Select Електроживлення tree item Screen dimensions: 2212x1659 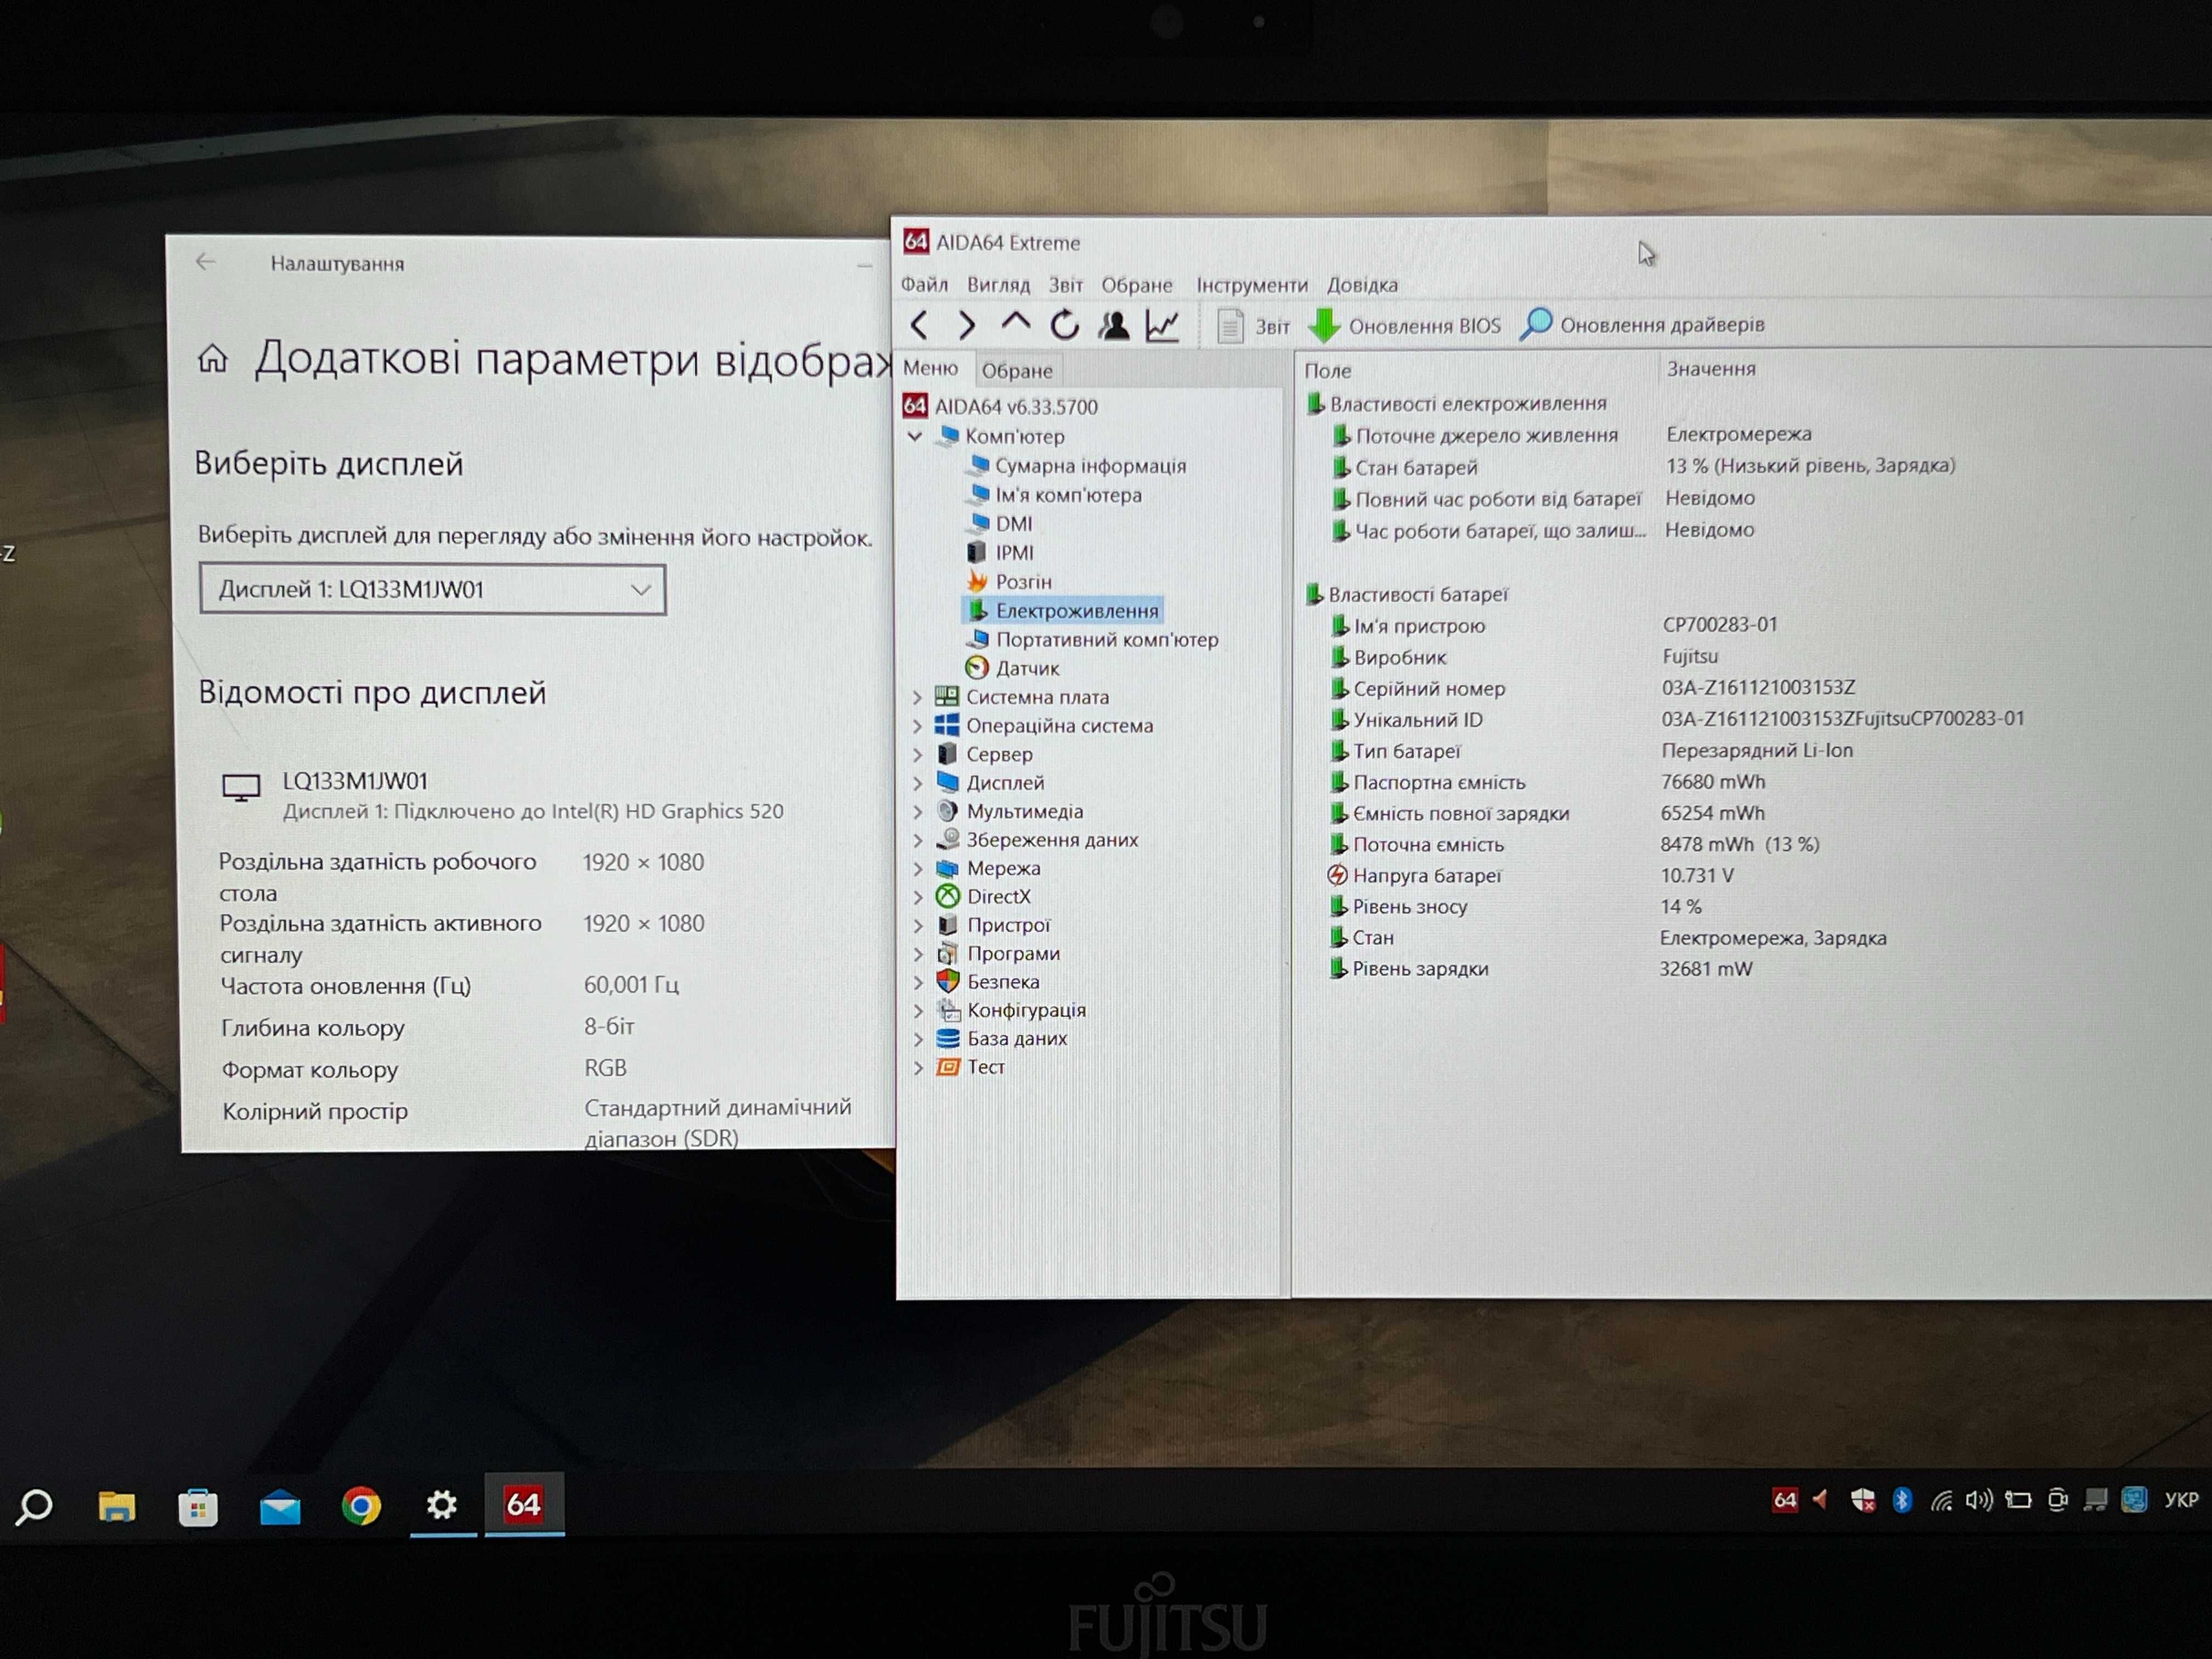tap(1064, 610)
